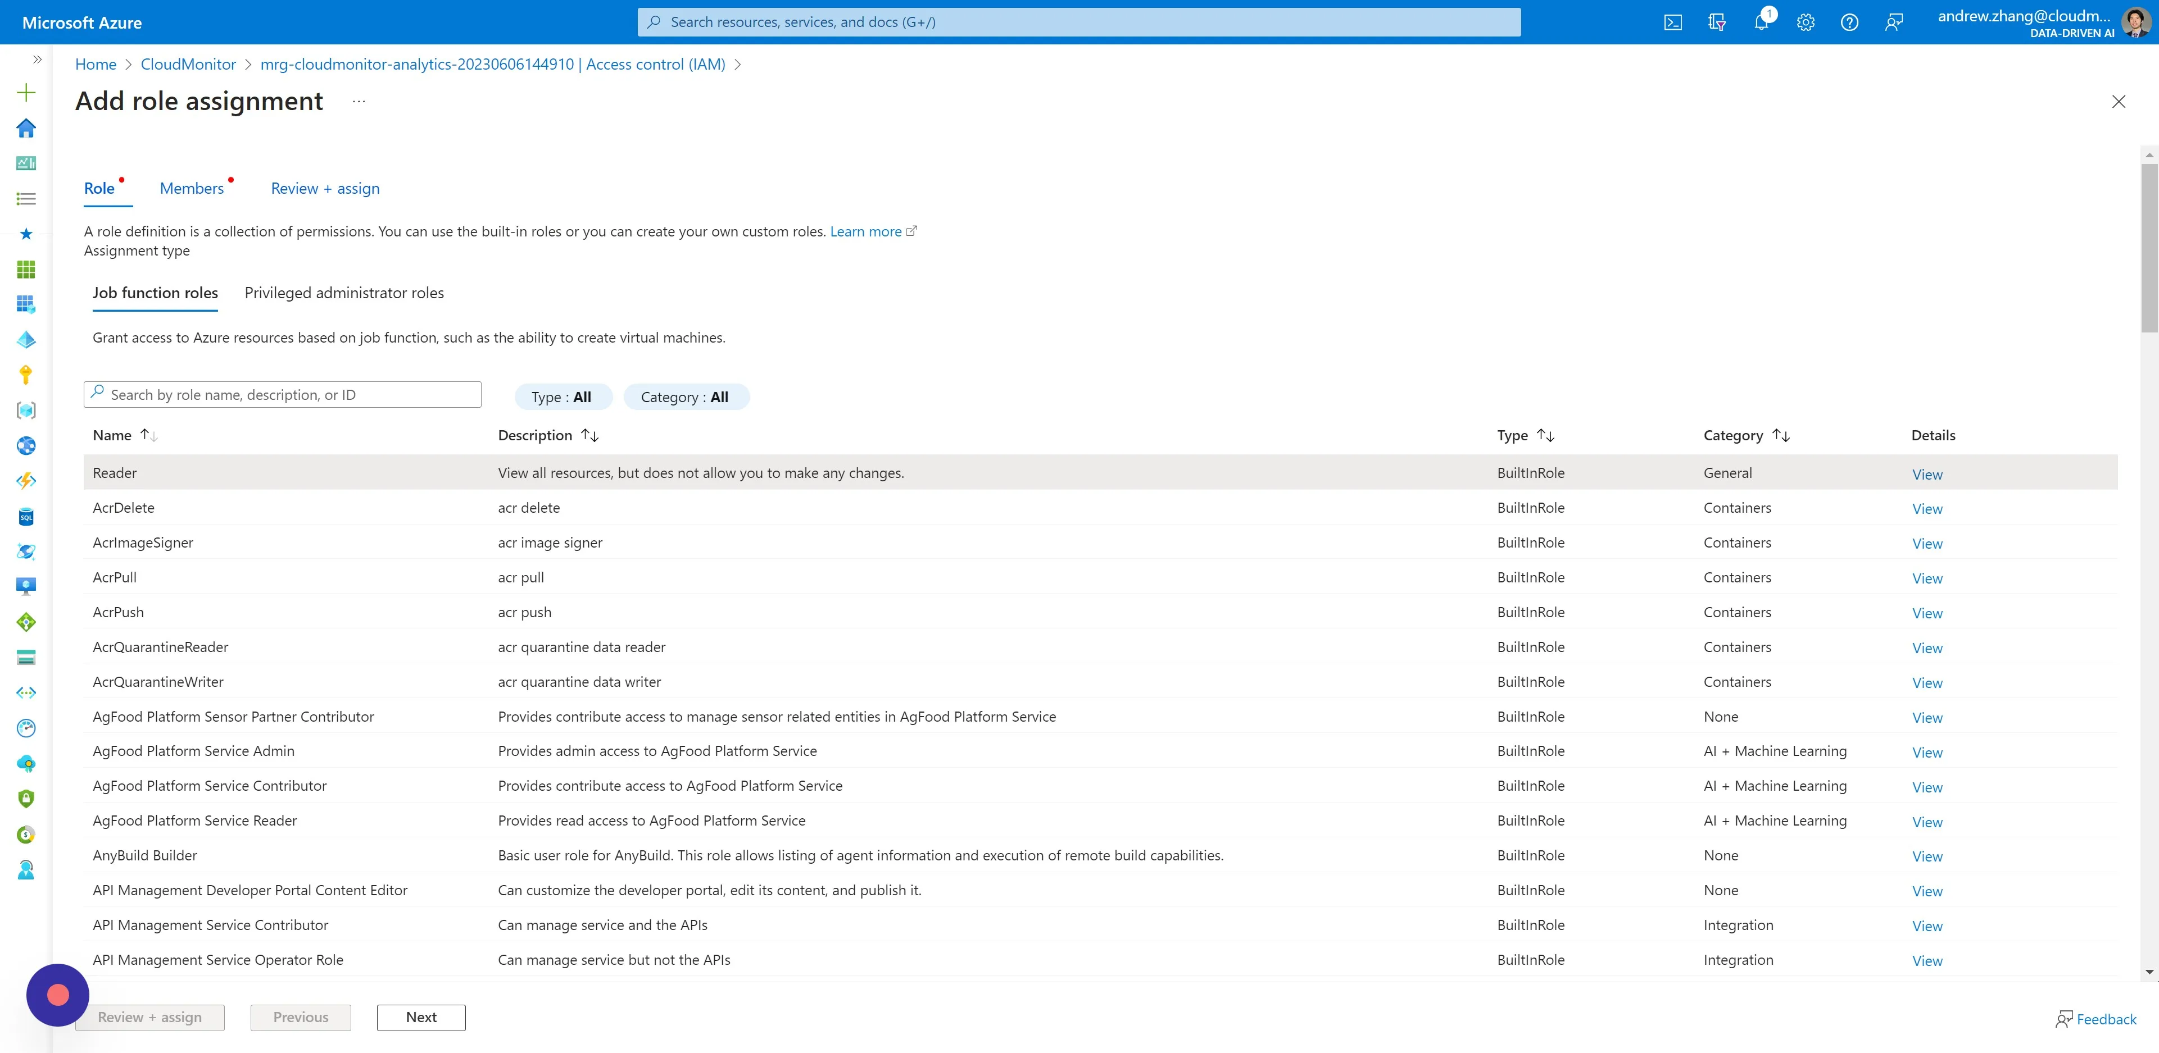Sort by Category column
Viewport: 2159px width, 1053px height.
[1747, 436]
